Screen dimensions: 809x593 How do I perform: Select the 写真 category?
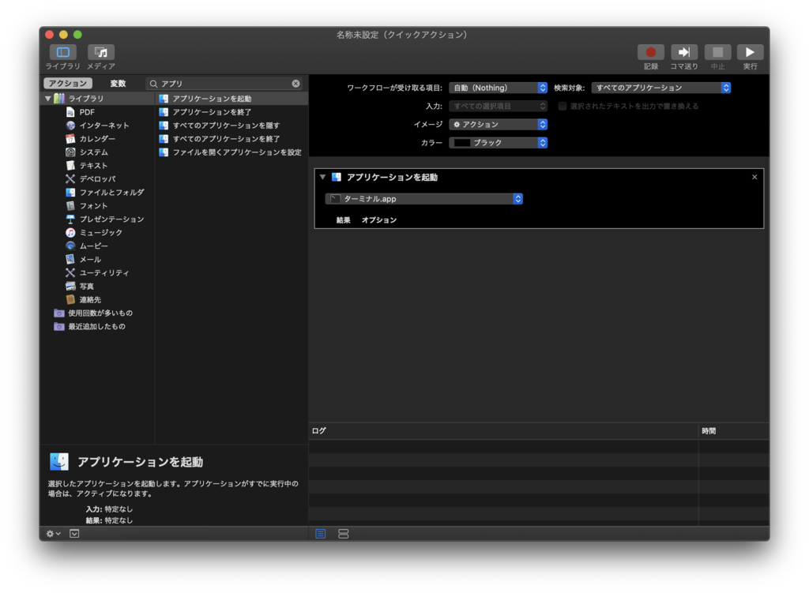[81, 286]
